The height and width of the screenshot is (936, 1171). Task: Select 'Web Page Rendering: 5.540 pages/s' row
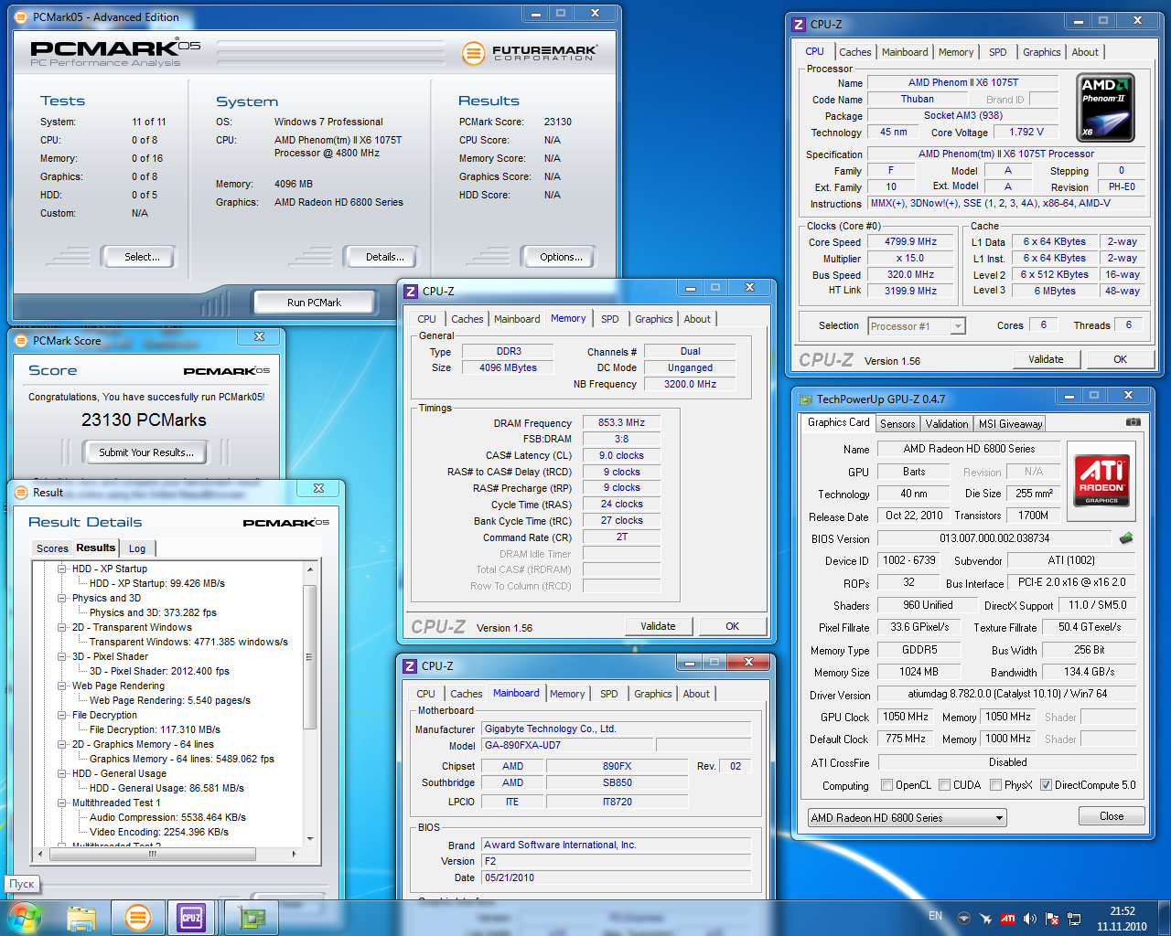click(170, 700)
